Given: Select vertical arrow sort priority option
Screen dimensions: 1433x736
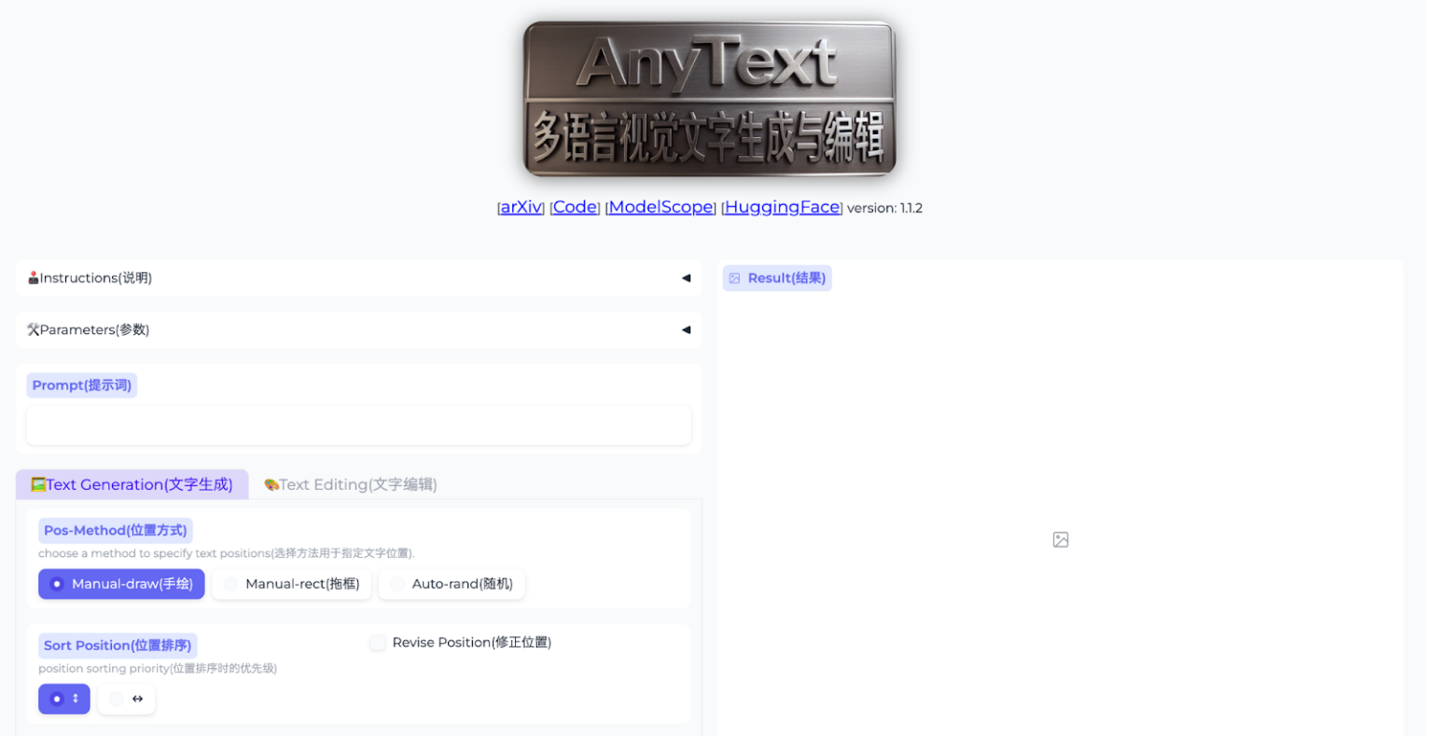Looking at the screenshot, I should (x=63, y=698).
